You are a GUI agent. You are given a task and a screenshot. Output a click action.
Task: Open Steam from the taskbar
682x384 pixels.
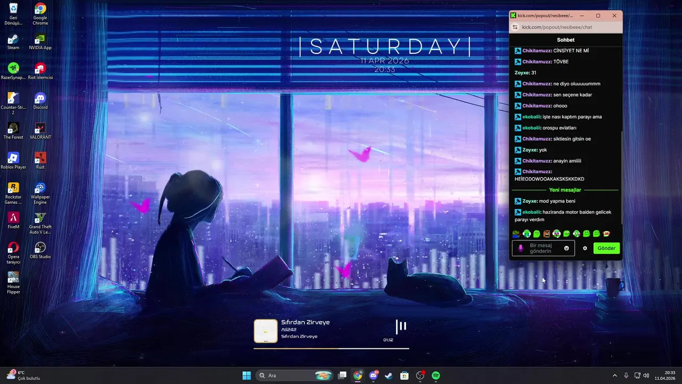(x=389, y=375)
